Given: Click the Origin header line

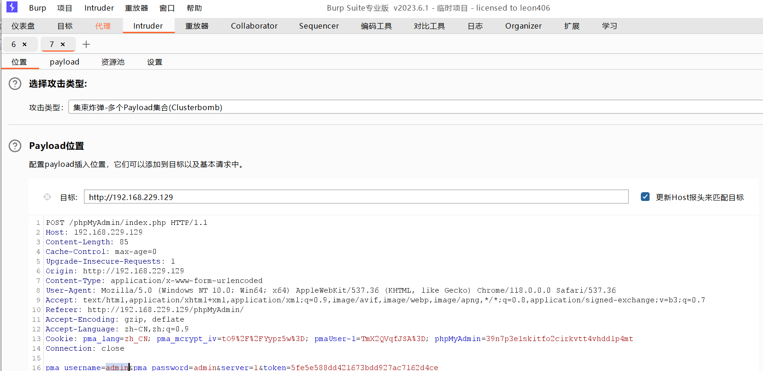Looking at the screenshot, I should tap(115, 271).
